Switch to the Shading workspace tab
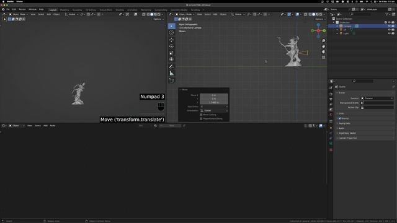397x223 pixels. pos(120,10)
